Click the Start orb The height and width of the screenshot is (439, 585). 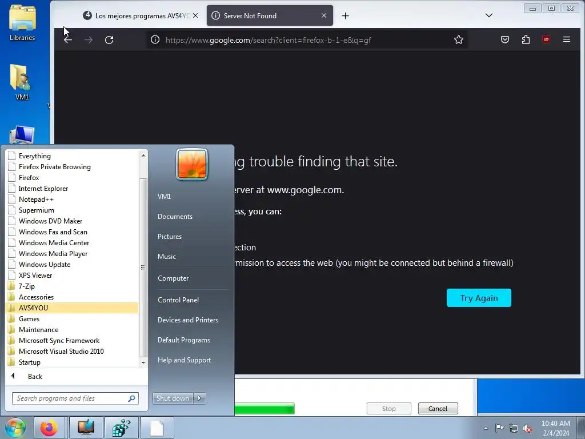click(15, 428)
